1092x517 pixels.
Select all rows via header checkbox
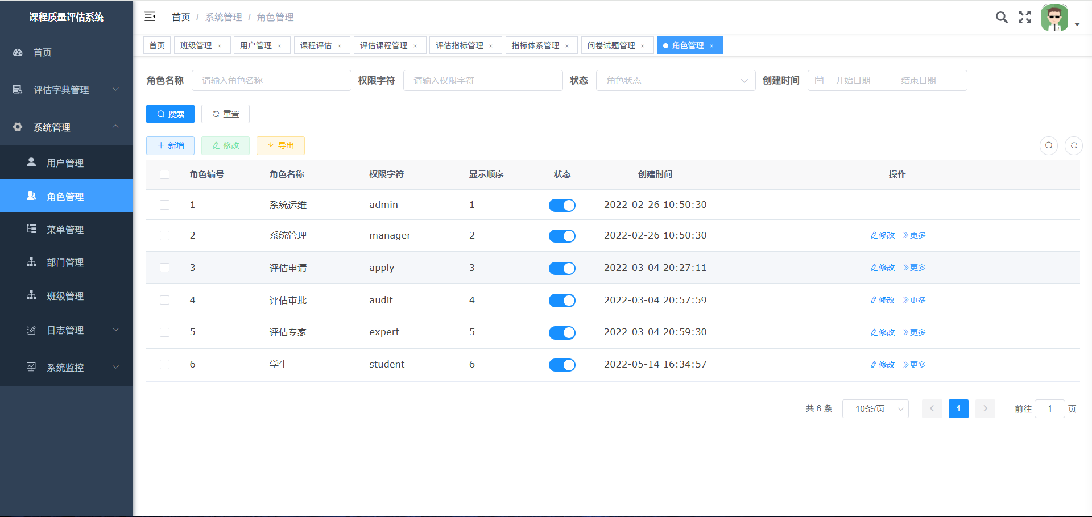pos(165,174)
